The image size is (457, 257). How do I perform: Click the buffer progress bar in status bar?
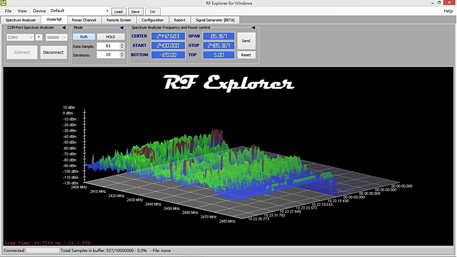43,250
